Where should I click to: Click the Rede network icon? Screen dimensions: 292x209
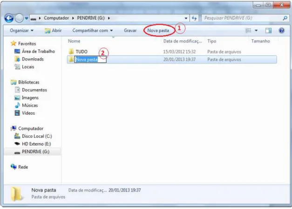[14, 167]
